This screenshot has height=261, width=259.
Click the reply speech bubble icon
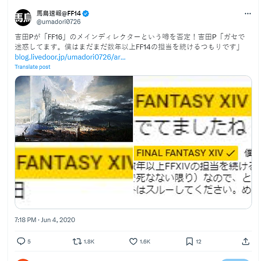tap(21, 241)
